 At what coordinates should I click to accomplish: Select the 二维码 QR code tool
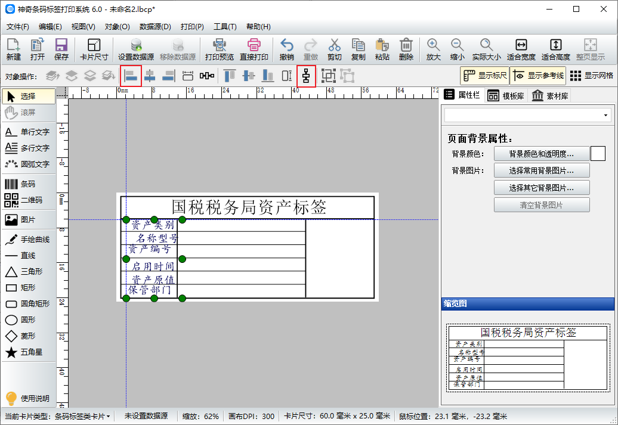pos(28,200)
